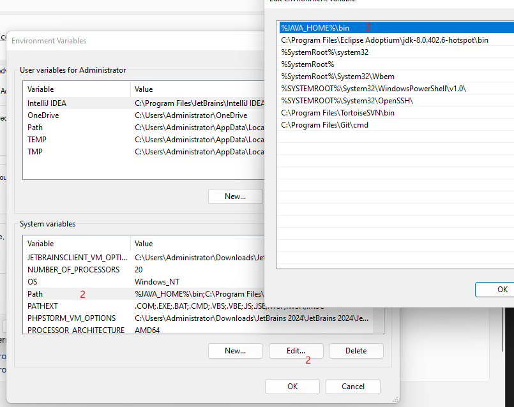Click the Variable column header in System variables
This screenshot has width=514, height=407.
tap(77, 244)
